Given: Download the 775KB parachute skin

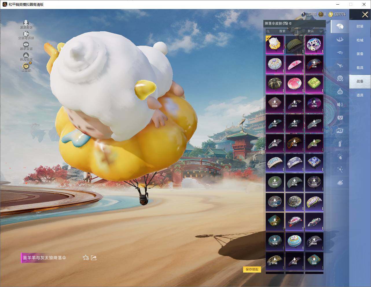Looking at the screenshot, I should coord(295,261).
